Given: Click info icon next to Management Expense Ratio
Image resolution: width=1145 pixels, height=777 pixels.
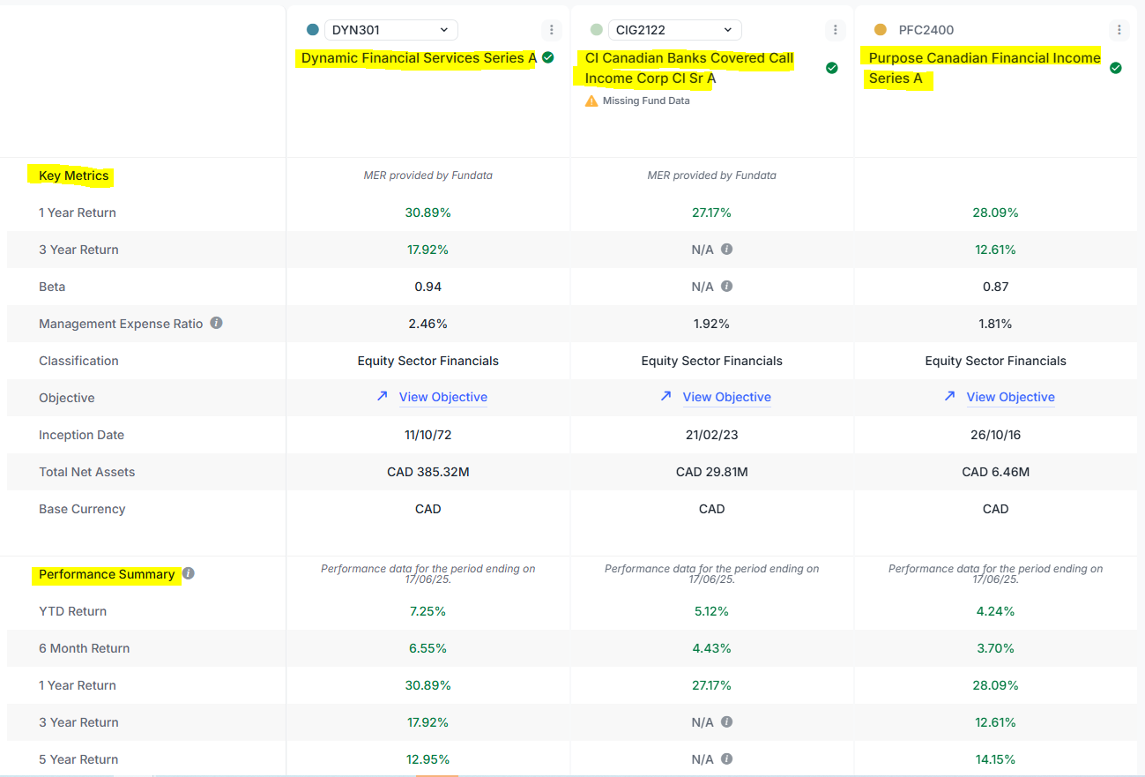Looking at the screenshot, I should pyautogui.click(x=216, y=323).
